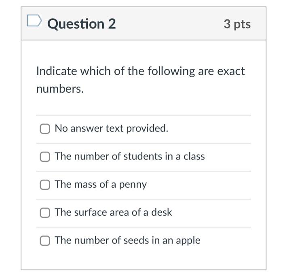This screenshot has width=283, height=278.
Task: Check the "No answer text provided." checkbox
Action: (x=45, y=129)
